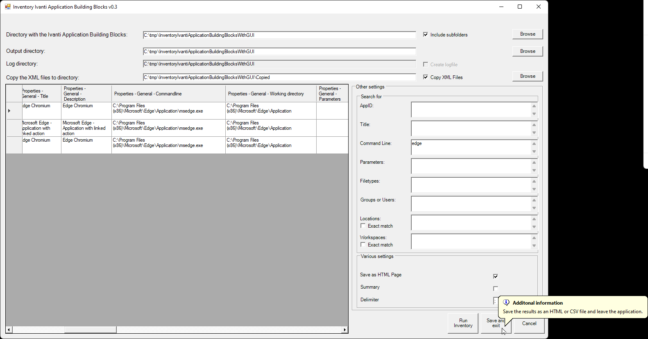Disable the Save as HTML Page option
The image size is (648, 339).
point(496,276)
